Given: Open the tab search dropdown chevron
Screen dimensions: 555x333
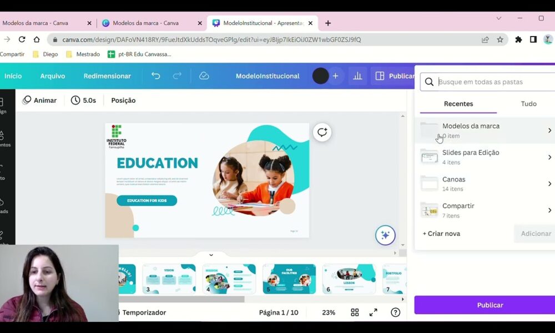Looking at the screenshot, I should (499, 18).
